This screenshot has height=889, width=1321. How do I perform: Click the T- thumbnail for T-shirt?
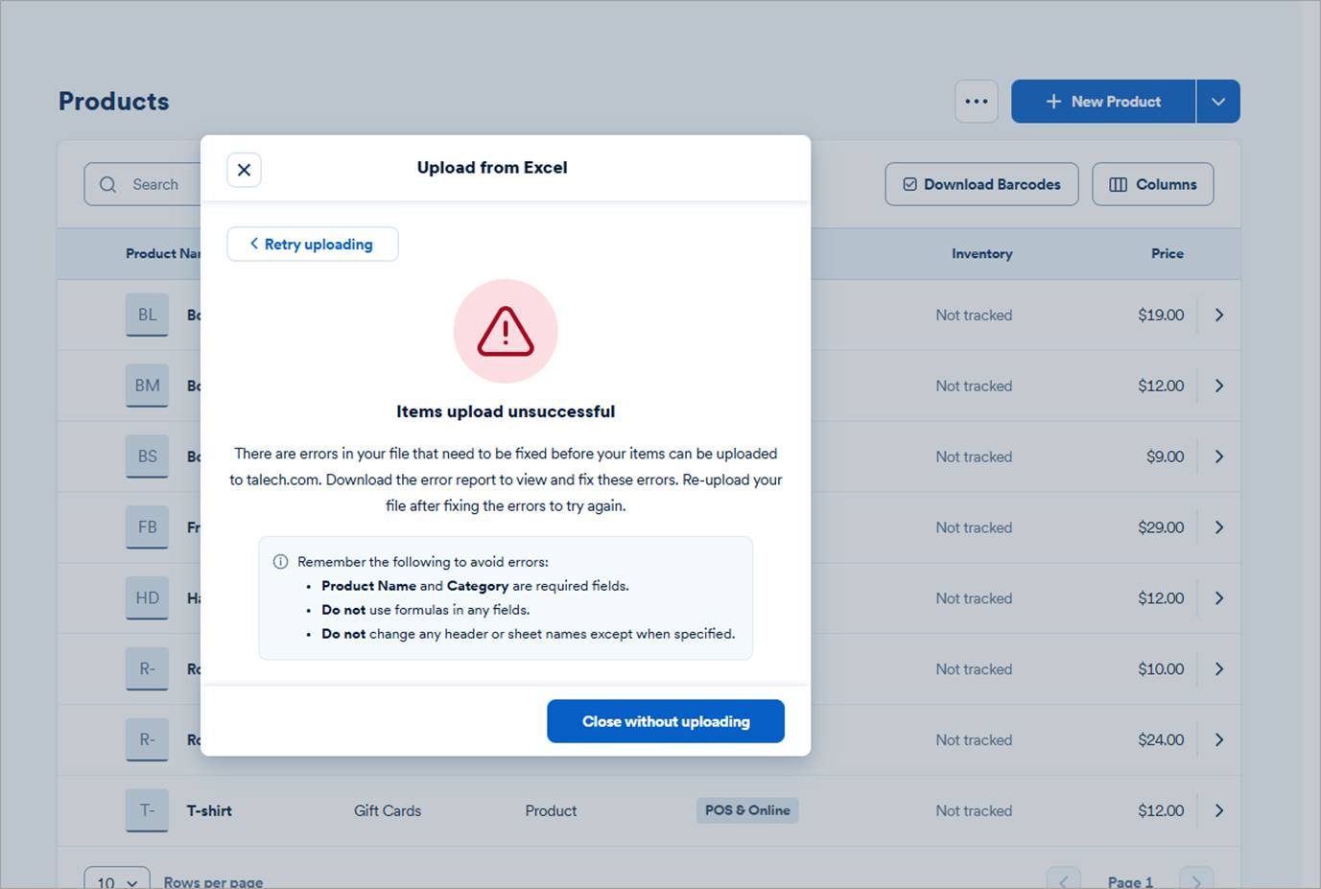click(x=147, y=810)
